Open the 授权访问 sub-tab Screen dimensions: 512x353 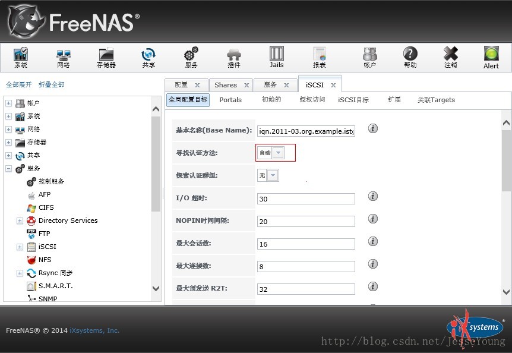312,100
